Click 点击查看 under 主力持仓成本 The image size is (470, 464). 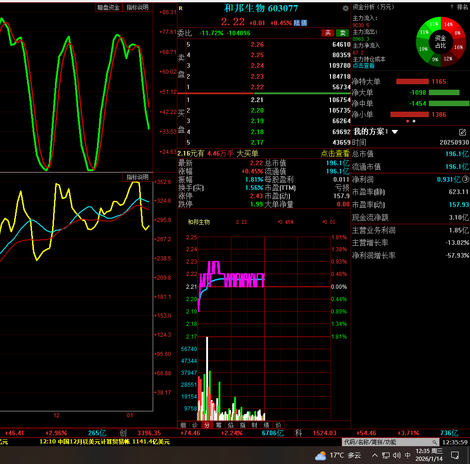point(363,66)
